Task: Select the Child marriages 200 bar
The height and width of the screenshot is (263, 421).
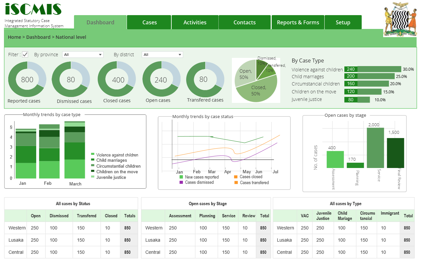Action: click(369, 76)
